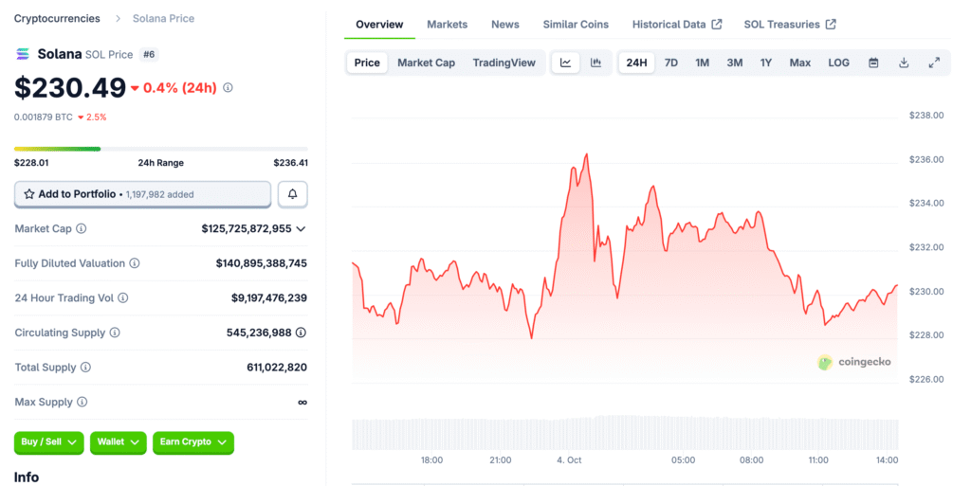Toggle LOG scale on the chart
This screenshot has height=486, width=971.
[x=838, y=63]
